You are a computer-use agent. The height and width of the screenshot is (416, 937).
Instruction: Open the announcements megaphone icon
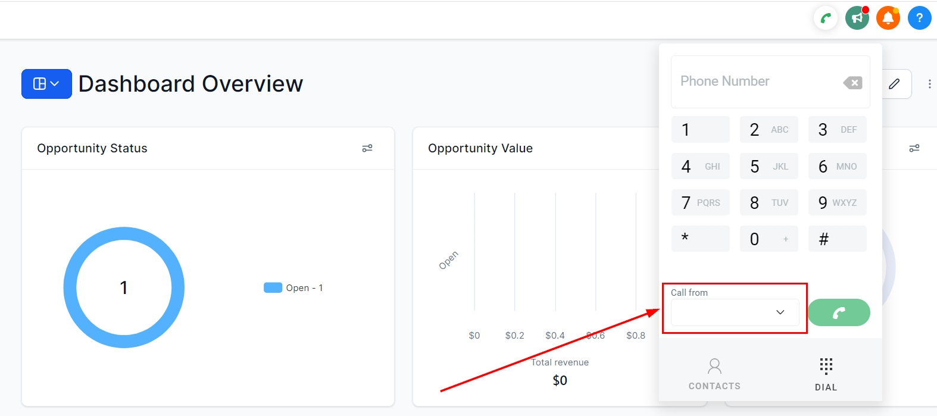tap(857, 18)
